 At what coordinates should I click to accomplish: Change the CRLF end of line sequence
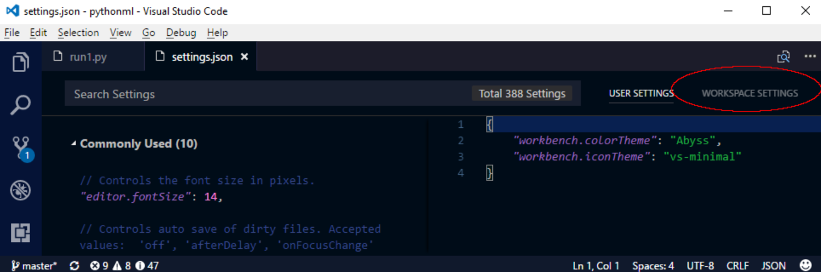[x=738, y=265]
